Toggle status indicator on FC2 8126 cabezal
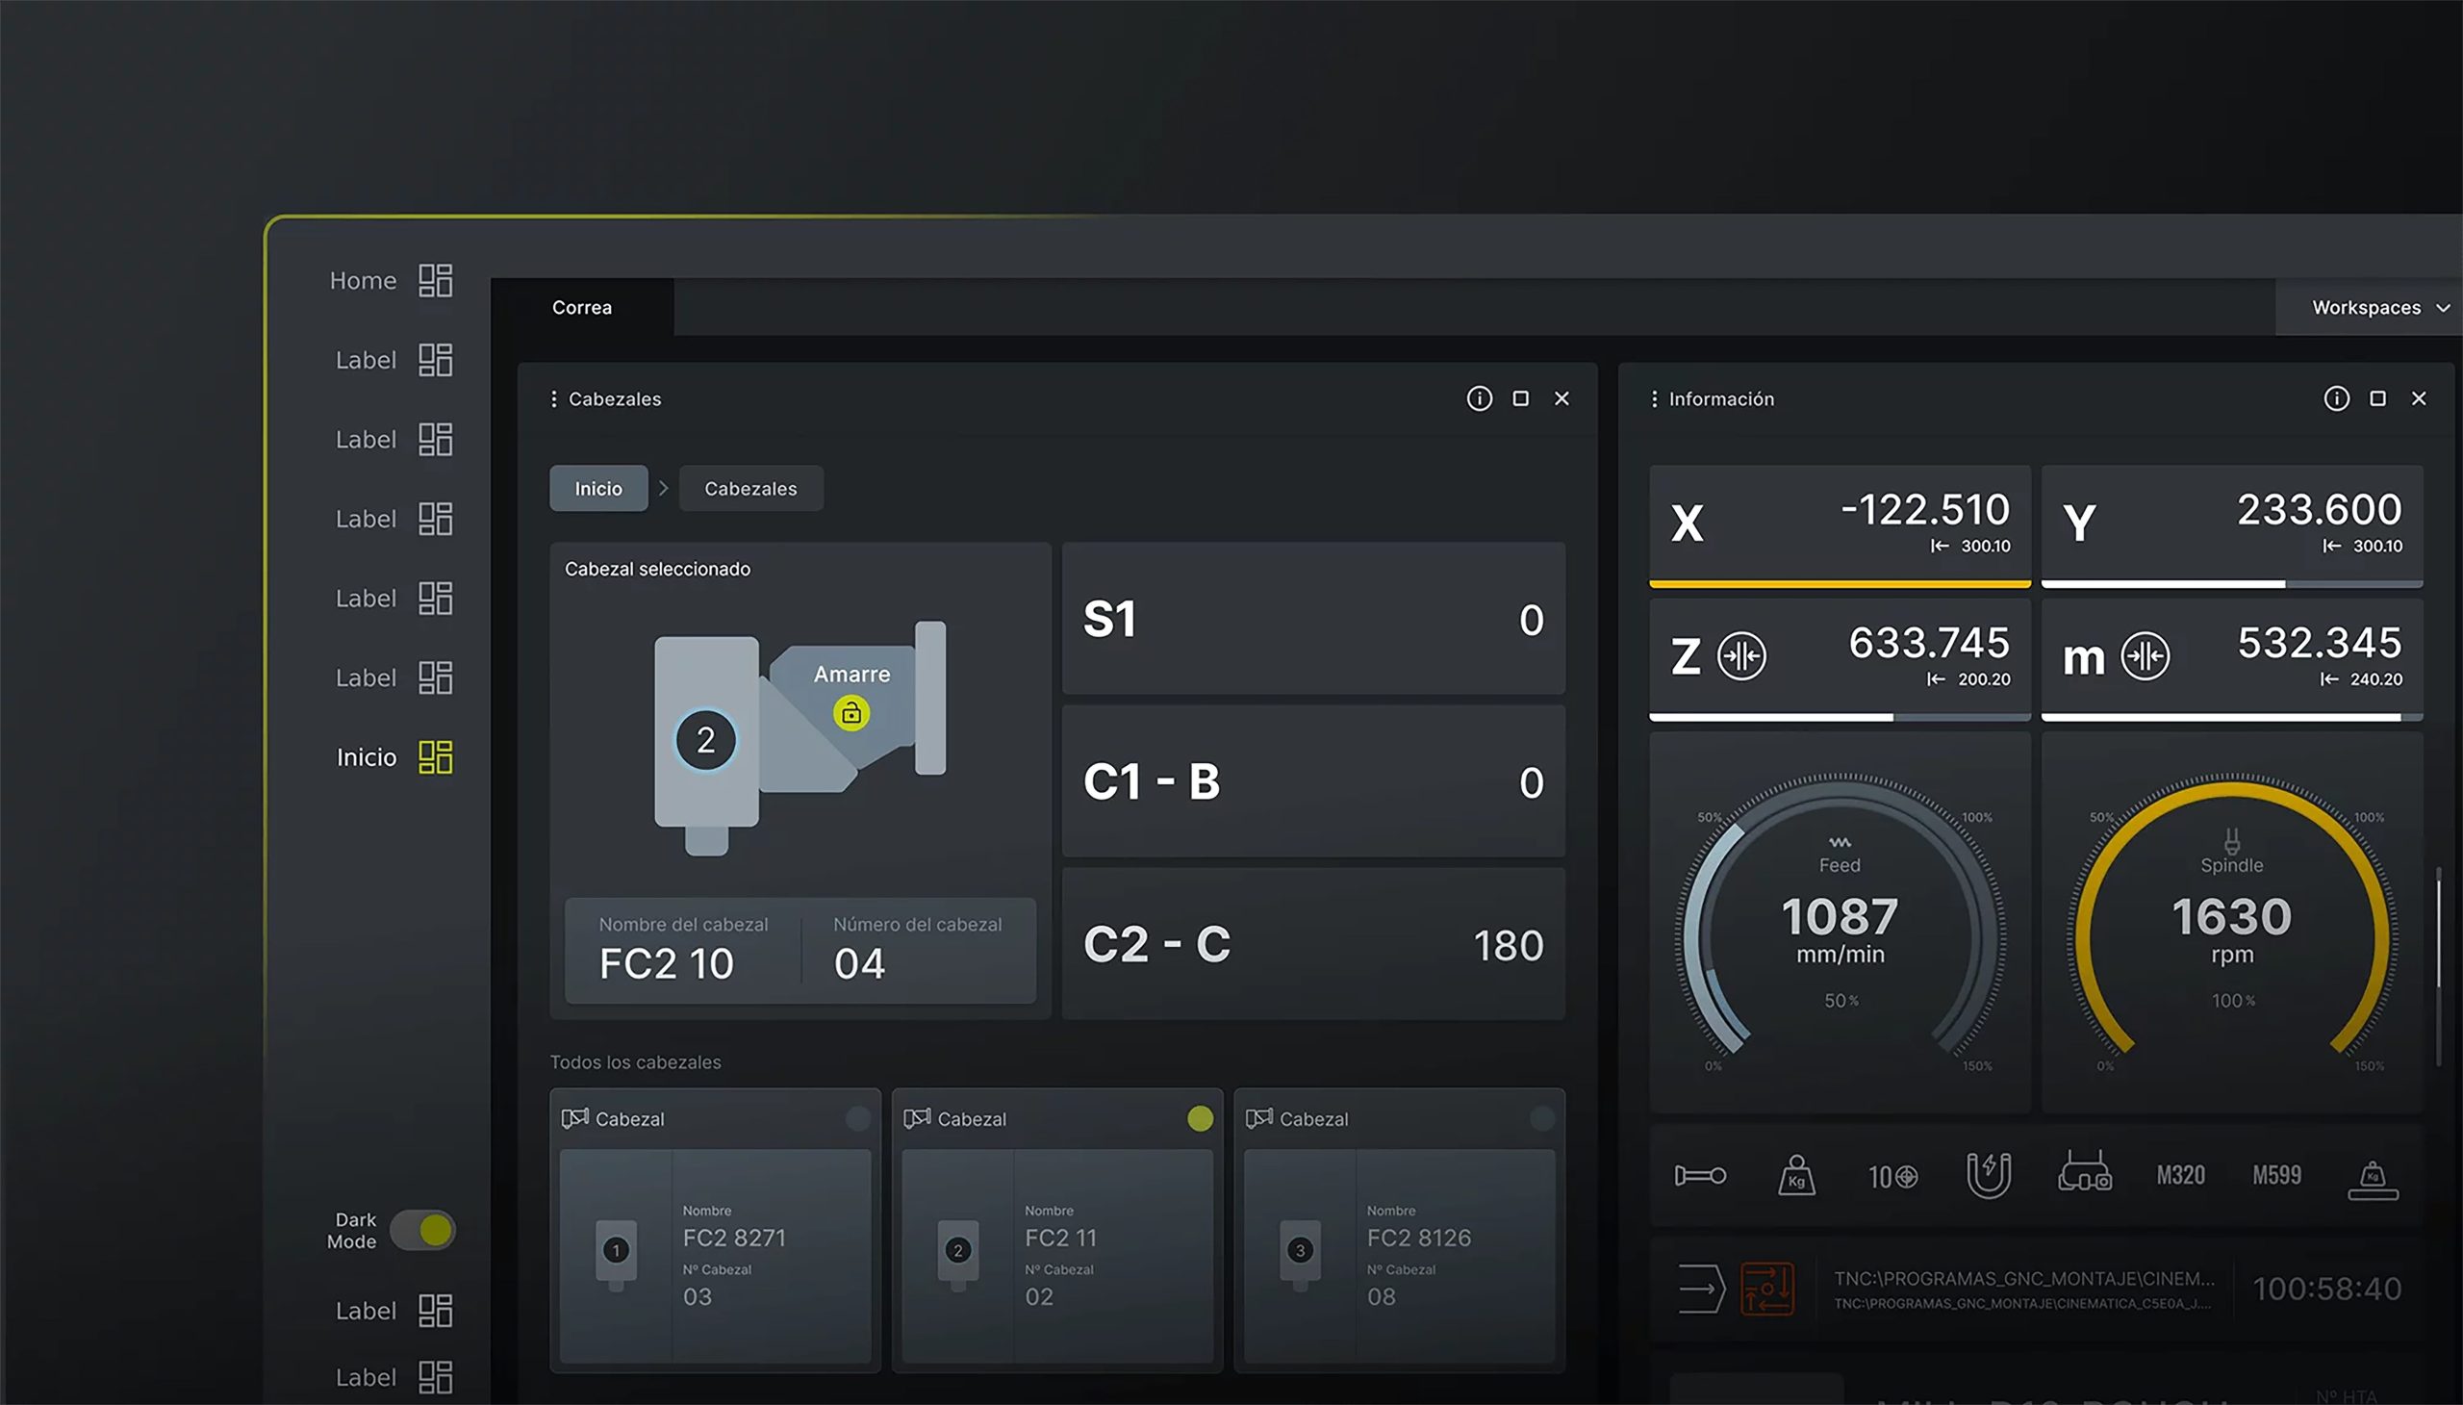Viewport: 2463px width, 1405px height. (1540, 1118)
